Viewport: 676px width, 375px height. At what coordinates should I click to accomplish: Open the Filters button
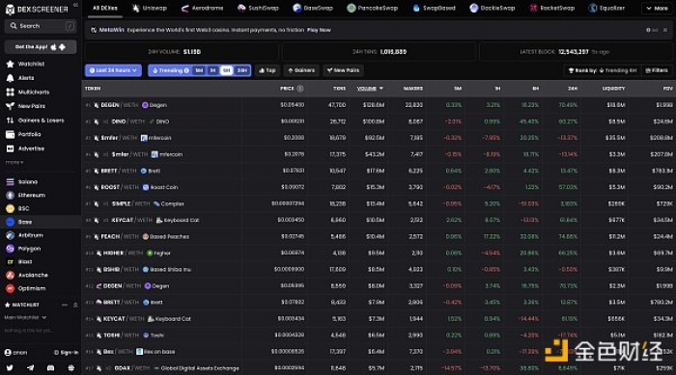tap(656, 70)
